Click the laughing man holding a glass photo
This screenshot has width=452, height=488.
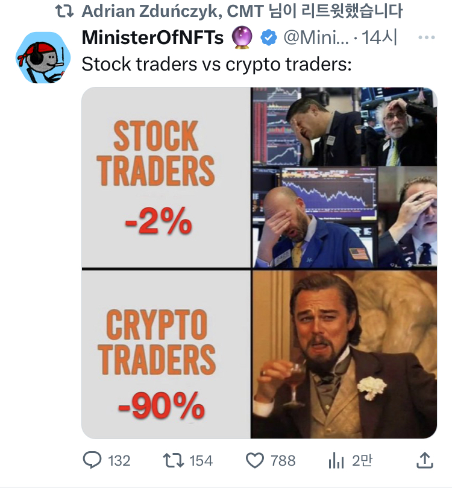[x=344, y=353]
